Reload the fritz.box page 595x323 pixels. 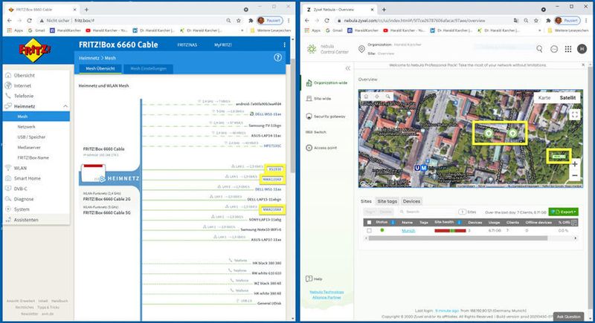[29, 21]
